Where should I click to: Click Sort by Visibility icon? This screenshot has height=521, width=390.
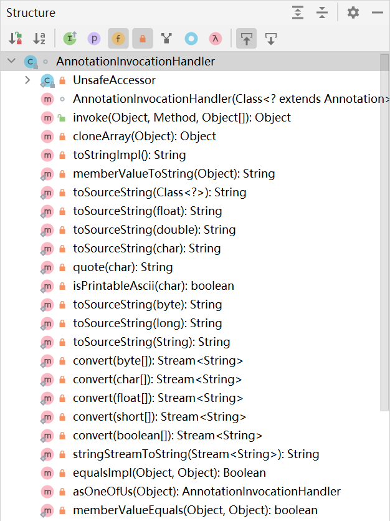click(x=16, y=39)
